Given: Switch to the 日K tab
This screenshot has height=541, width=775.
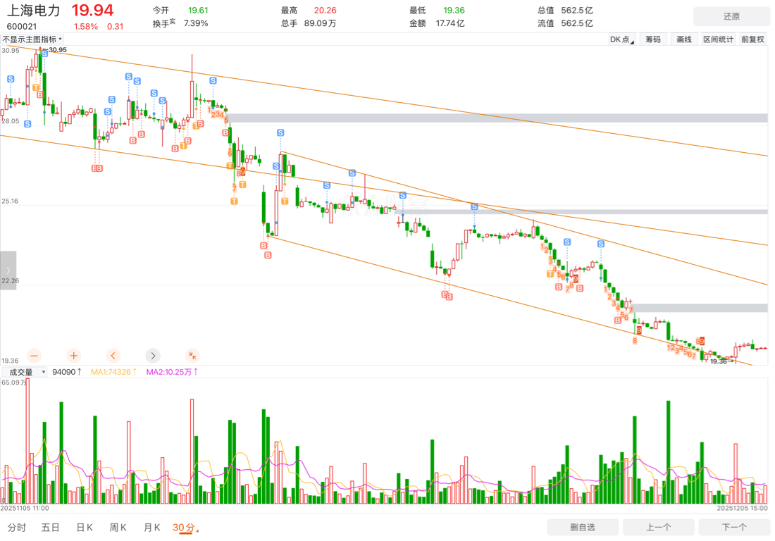Looking at the screenshot, I should (85, 528).
